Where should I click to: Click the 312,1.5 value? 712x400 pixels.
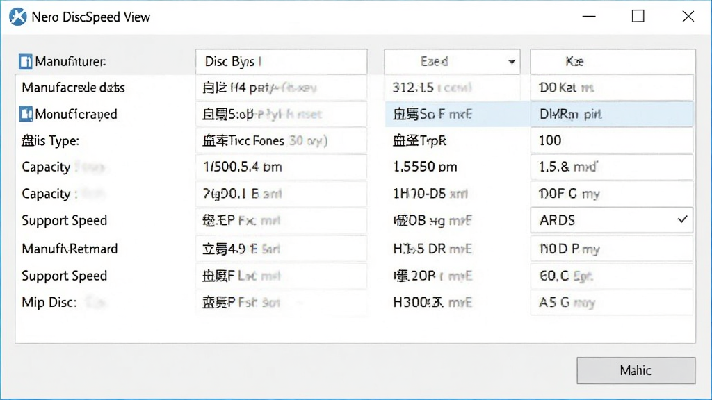(x=432, y=87)
